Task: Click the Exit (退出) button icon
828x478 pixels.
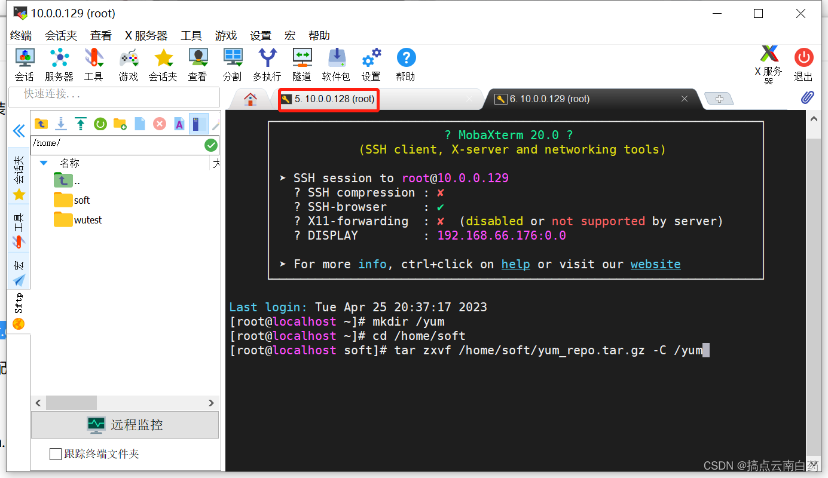Action: pyautogui.click(x=803, y=58)
